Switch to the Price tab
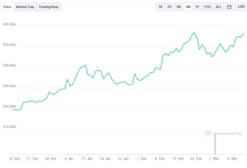 [x=7, y=7]
